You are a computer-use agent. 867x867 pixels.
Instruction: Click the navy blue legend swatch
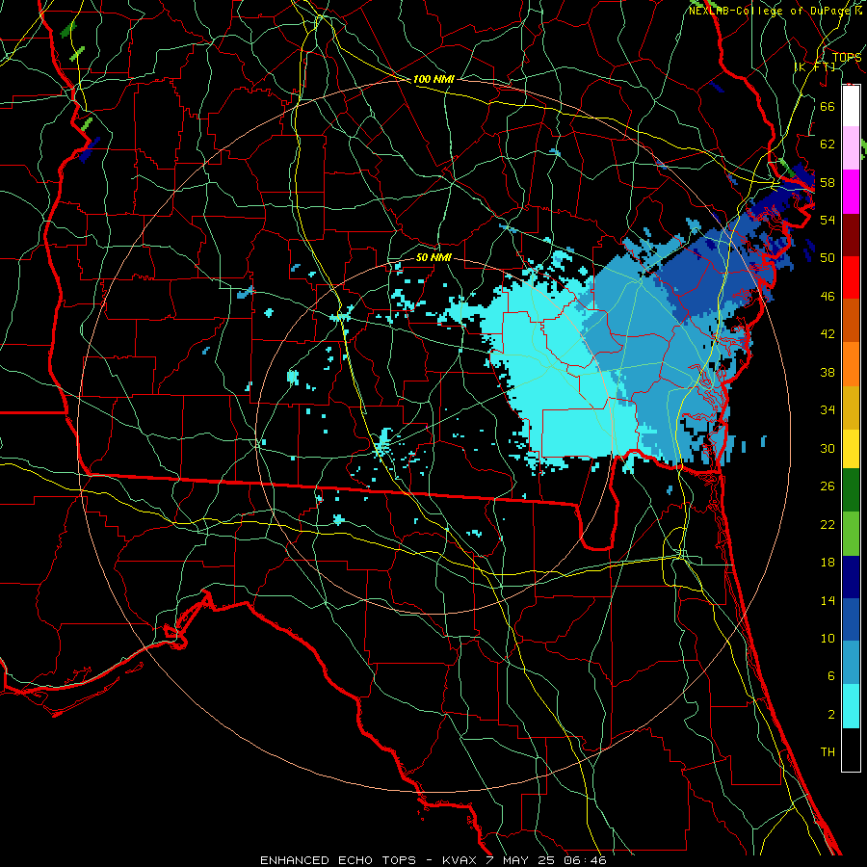[x=851, y=577]
